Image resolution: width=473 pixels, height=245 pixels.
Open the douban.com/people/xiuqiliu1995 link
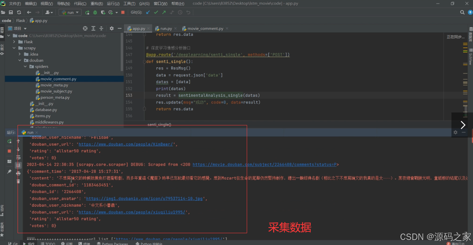pos(132,212)
